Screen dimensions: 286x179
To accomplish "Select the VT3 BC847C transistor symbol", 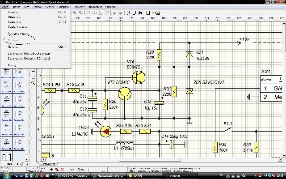I will 125,93.
